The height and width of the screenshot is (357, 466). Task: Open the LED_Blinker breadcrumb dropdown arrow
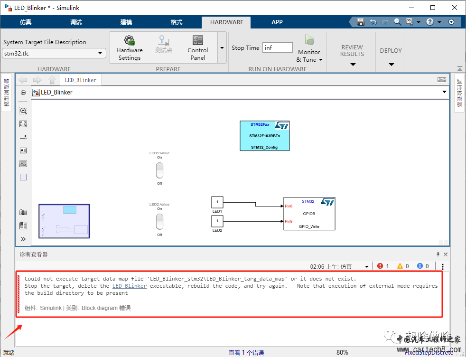tap(444, 92)
